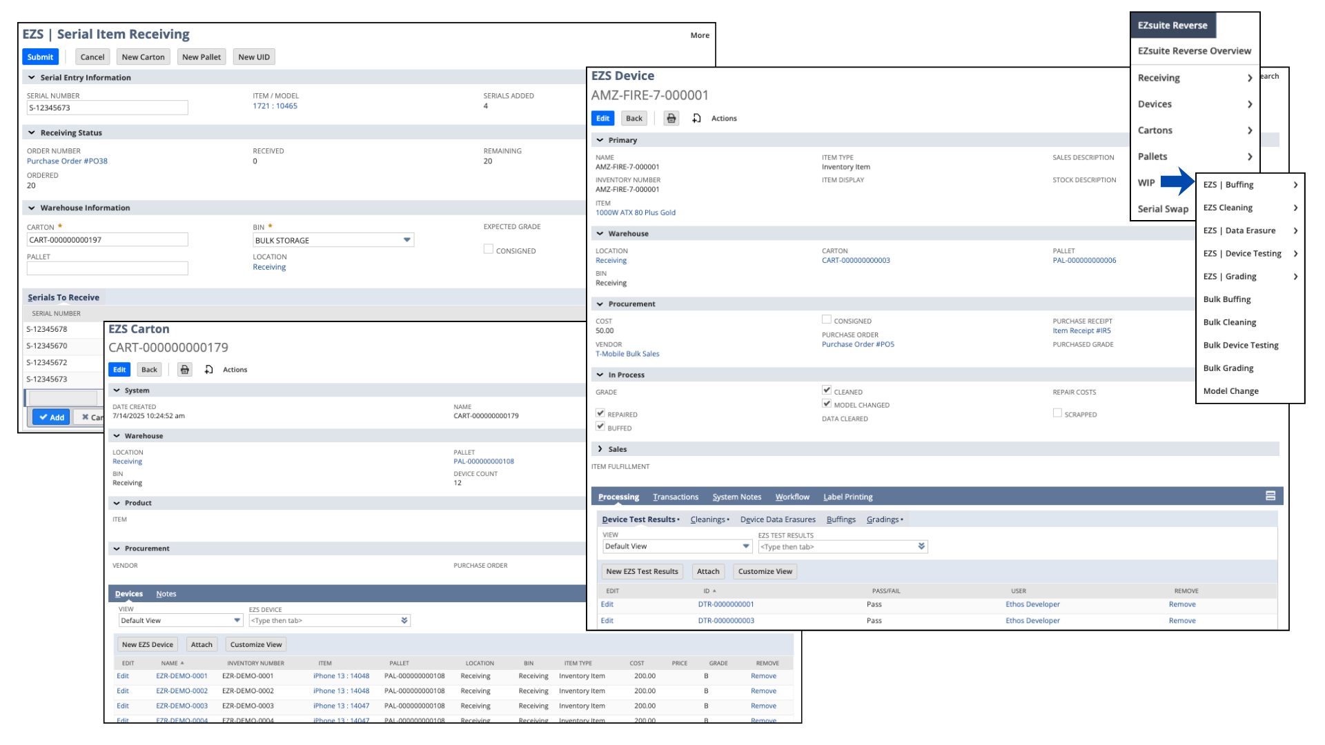
Task: Open the Bulk Storage bin dropdown
Action: pos(406,240)
